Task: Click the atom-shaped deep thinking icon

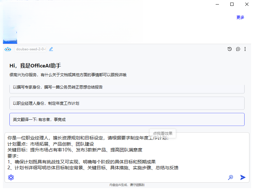Action: point(11,177)
